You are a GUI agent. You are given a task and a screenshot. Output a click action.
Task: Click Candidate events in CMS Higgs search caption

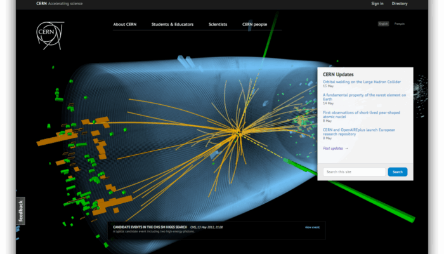[x=150, y=227]
